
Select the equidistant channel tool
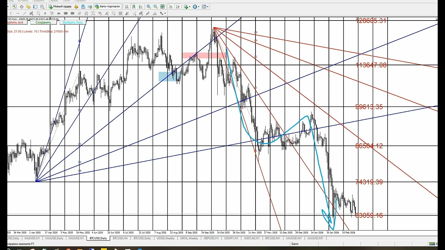pyautogui.click(x=31, y=13)
